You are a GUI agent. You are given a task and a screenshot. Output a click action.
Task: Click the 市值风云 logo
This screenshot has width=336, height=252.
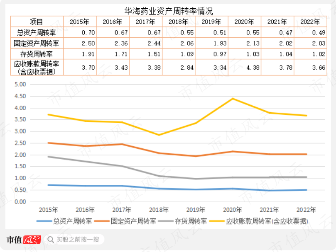click(24, 240)
